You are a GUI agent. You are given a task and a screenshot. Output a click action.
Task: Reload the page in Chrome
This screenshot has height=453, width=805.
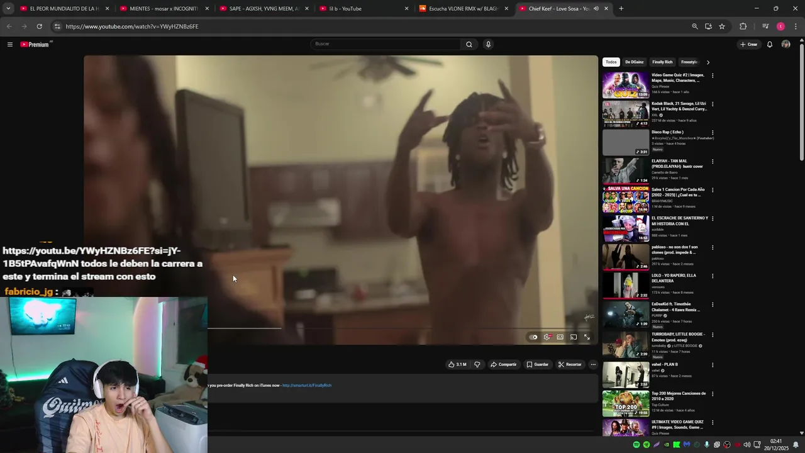pyautogui.click(x=39, y=26)
